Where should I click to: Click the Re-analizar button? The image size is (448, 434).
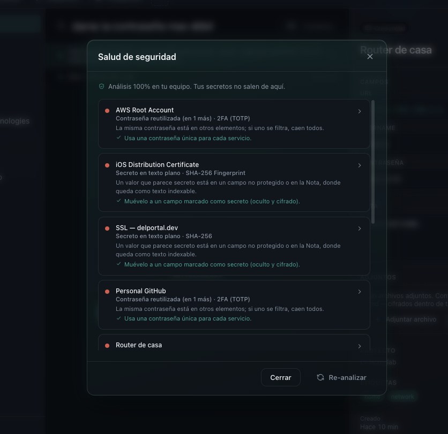coord(342,377)
